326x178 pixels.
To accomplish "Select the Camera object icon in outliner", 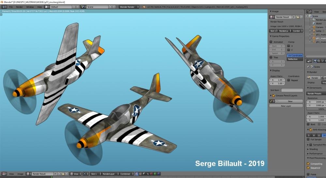I will pyautogui.click(x=314, y=27).
